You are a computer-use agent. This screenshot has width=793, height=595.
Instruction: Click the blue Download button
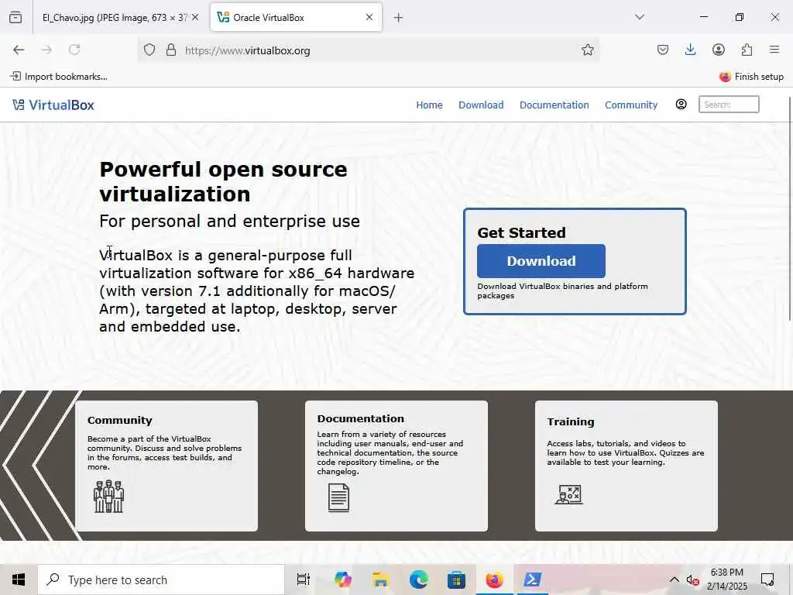541,261
